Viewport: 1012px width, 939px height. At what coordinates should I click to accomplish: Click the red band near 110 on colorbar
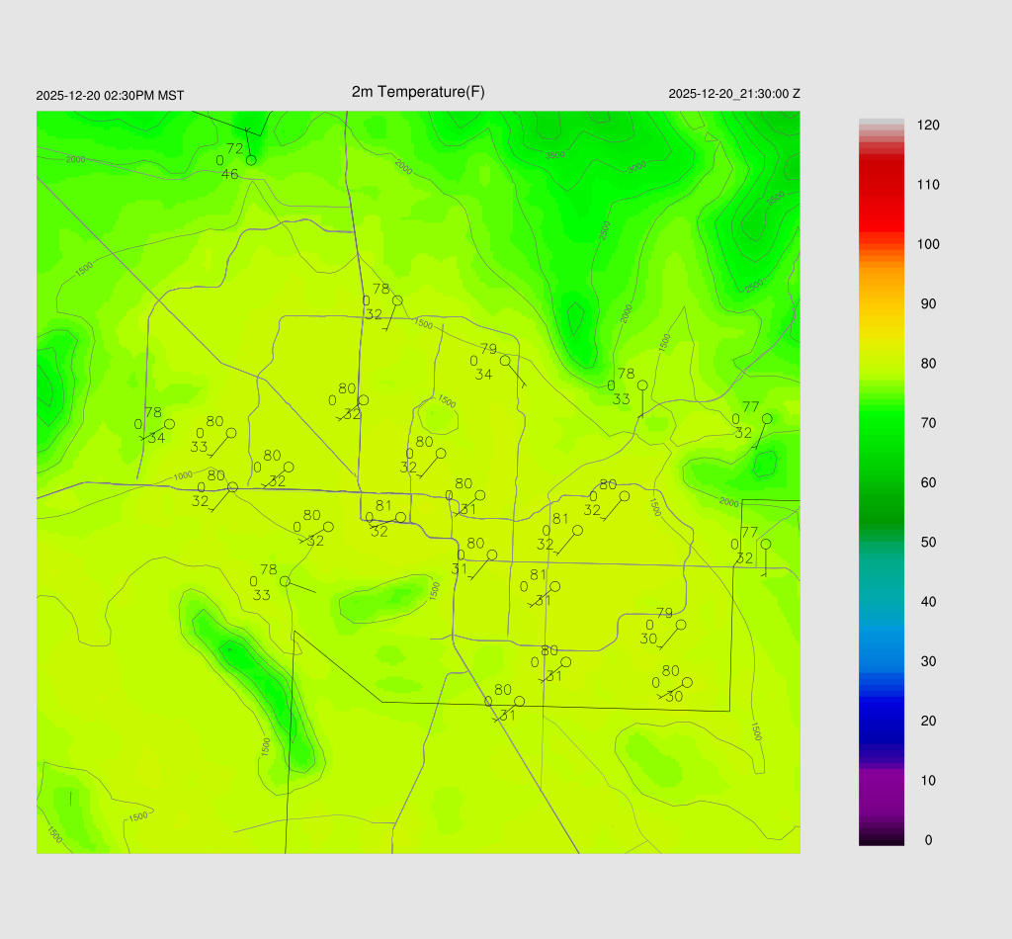point(882,185)
